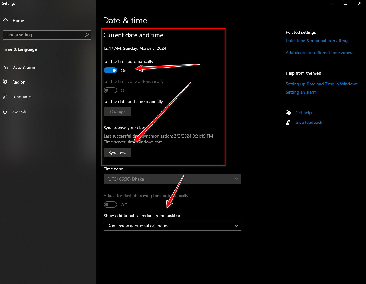Viewport: 366px width, 284px height.
Task: Click the Get help chat icon
Action: (x=288, y=113)
